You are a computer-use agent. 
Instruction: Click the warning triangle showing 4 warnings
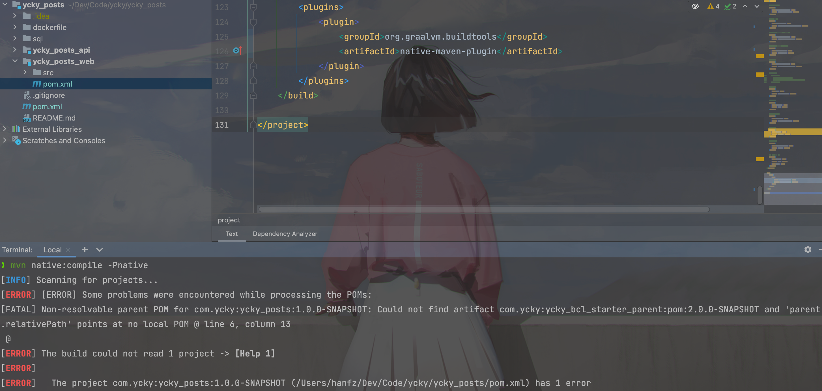pyautogui.click(x=711, y=6)
